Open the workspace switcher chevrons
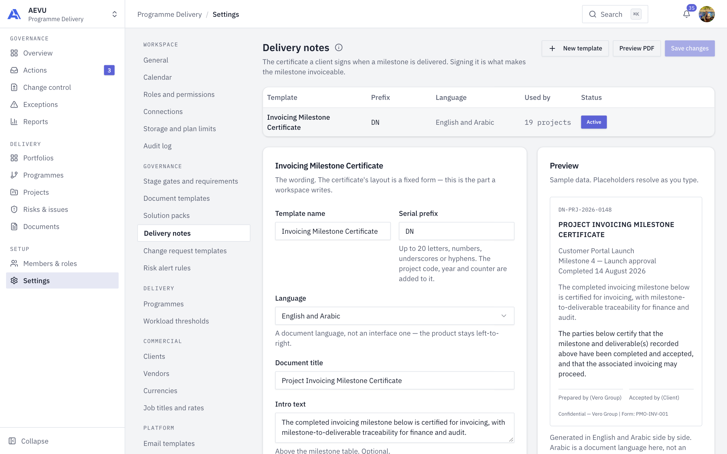727x454 pixels. tap(114, 14)
